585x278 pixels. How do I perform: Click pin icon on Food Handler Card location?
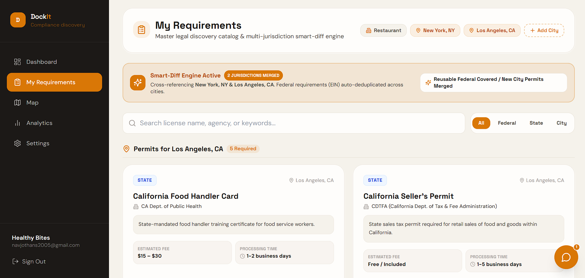tap(291, 180)
